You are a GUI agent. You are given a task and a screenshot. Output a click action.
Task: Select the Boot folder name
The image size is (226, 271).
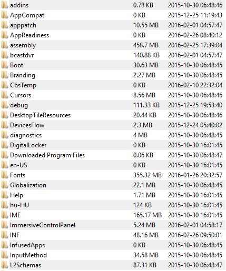pyautogui.click(x=16, y=65)
